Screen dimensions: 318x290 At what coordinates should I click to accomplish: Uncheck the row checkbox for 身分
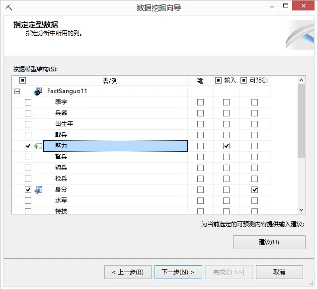28,190
